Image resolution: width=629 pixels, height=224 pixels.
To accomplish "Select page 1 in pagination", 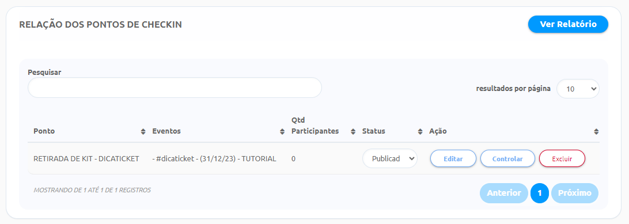I will point(540,193).
